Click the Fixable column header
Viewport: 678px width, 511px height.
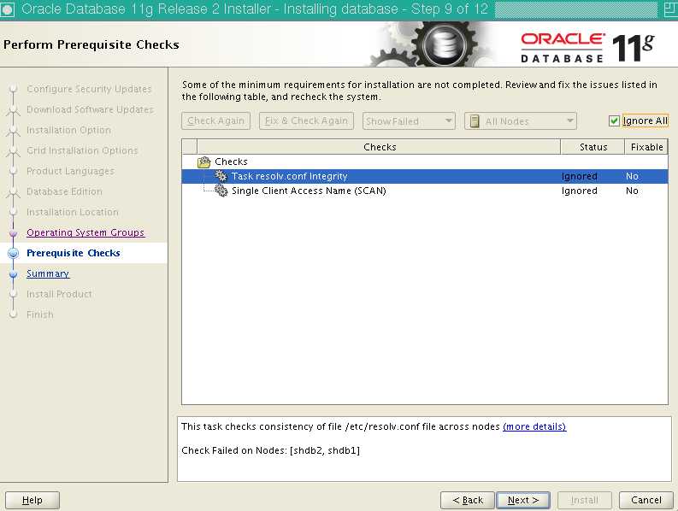(x=646, y=147)
